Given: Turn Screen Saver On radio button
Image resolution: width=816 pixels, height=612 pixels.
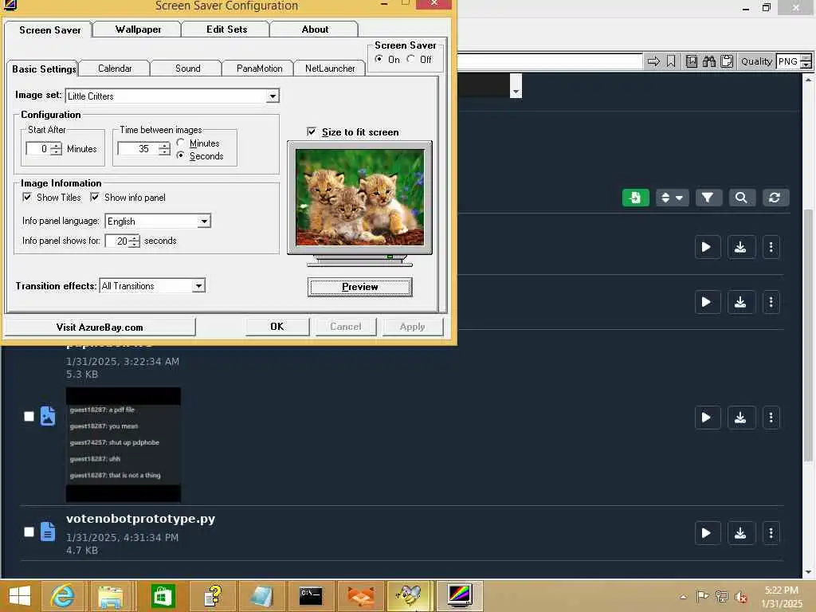Looking at the screenshot, I should point(379,59).
